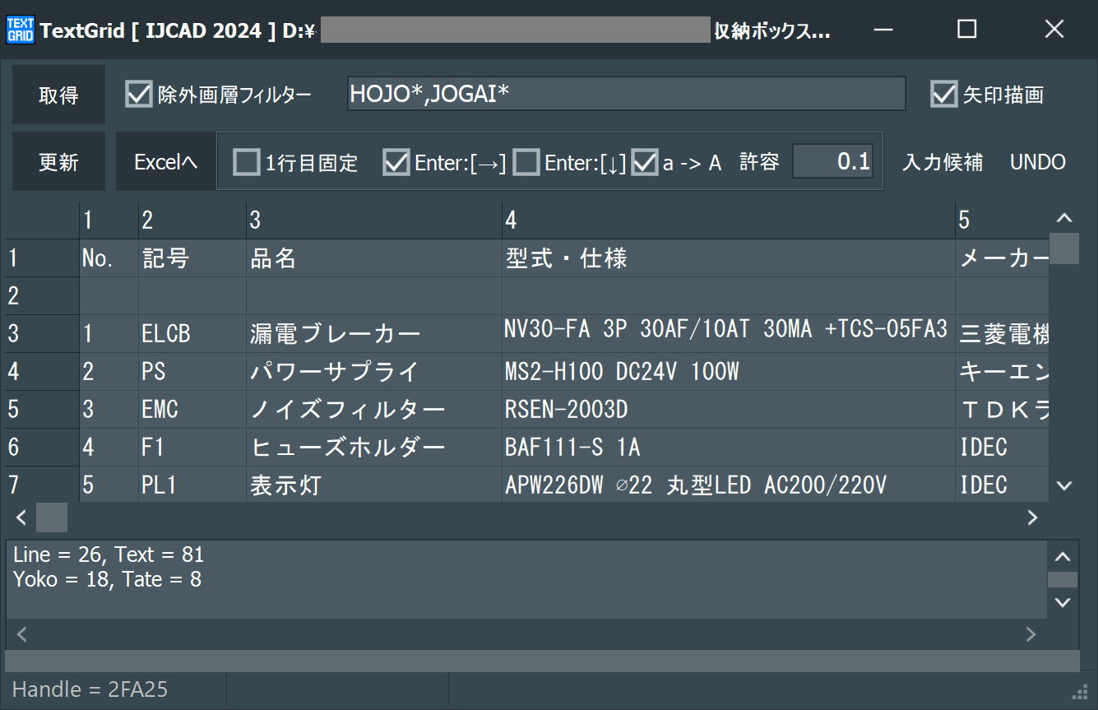Click the 'ヒューズホルダー' cell
The image size is (1098, 710).
click(x=374, y=448)
